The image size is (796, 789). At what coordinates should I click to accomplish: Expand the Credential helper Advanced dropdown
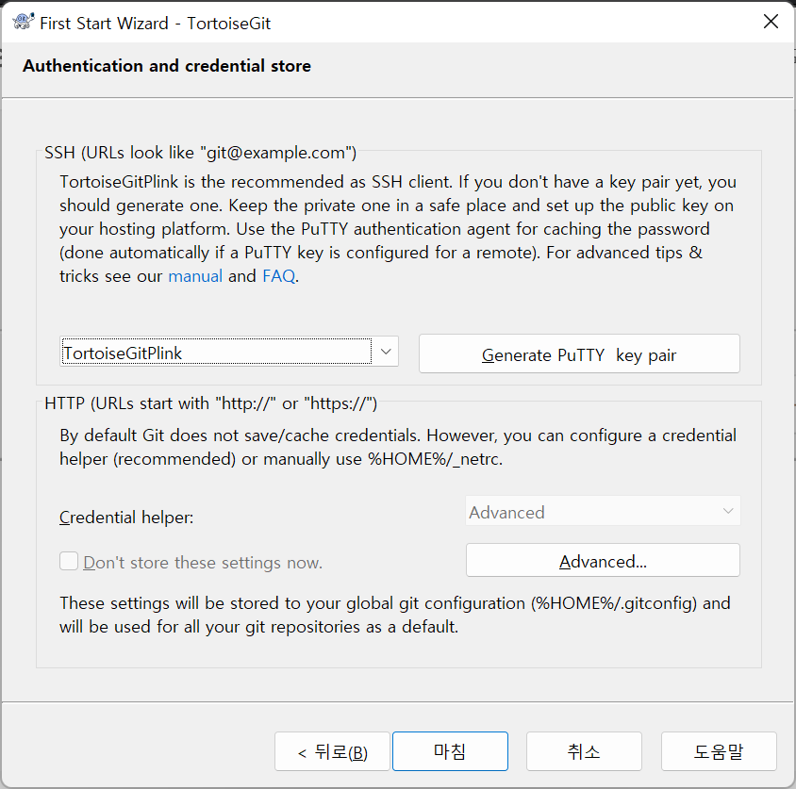603,512
